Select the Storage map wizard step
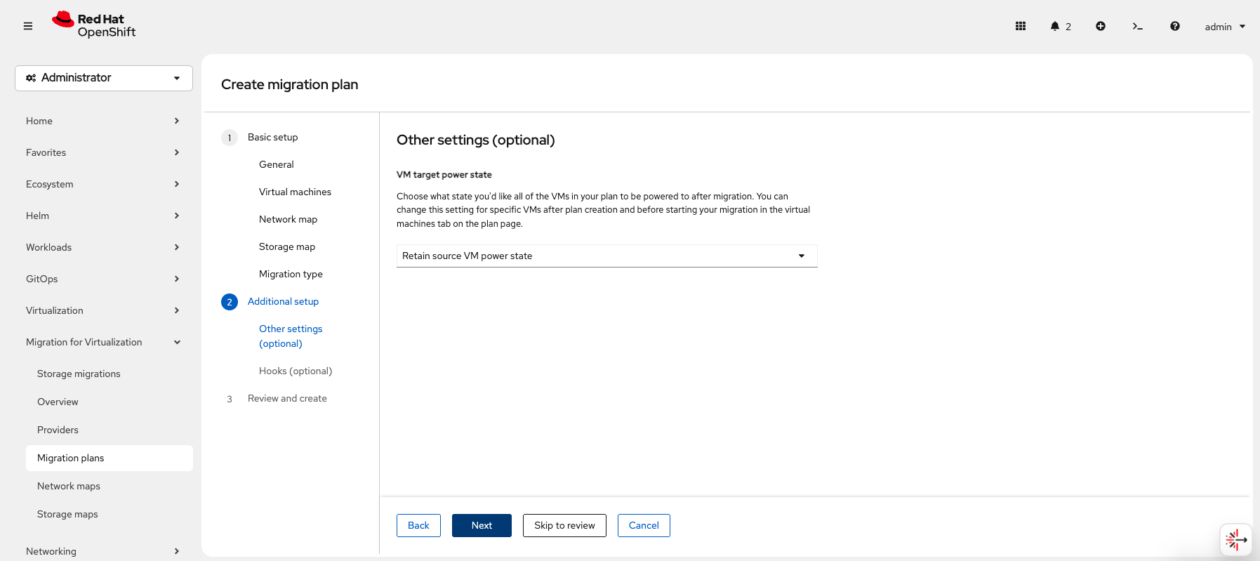 click(286, 246)
